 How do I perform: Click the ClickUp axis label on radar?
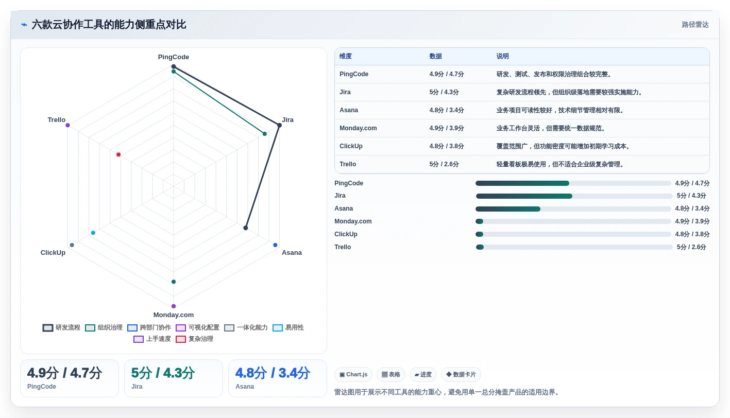[53, 253]
